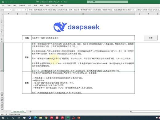Click the Enter checkmark in formula bar
This screenshot has width=160, height=120.
(x=21, y=10)
